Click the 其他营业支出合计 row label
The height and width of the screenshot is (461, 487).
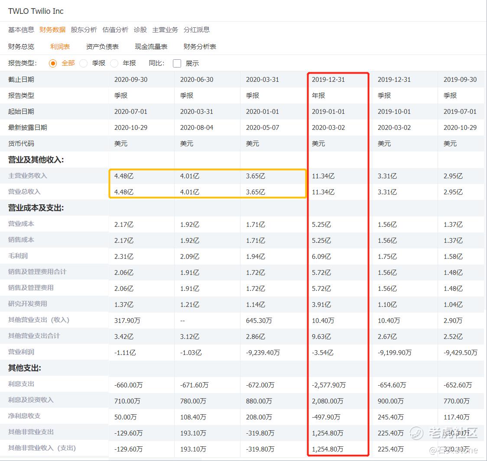coord(34,336)
